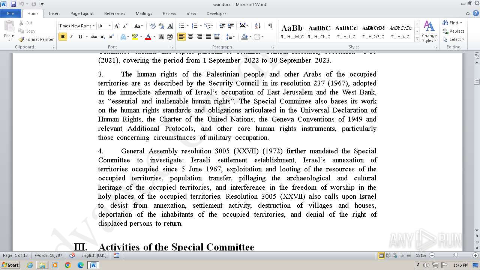This screenshot has width=480, height=270.
Task: Switch to Print Layout view in status bar
Action: pyautogui.click(x=381, y=255)
